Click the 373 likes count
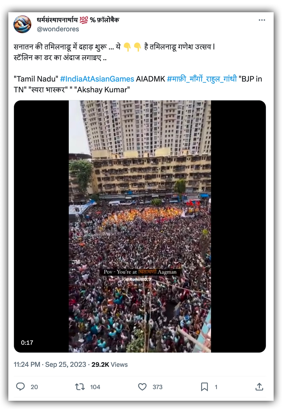Image resolution: width=282 pixels, height=413 pixels. (158, 387)
